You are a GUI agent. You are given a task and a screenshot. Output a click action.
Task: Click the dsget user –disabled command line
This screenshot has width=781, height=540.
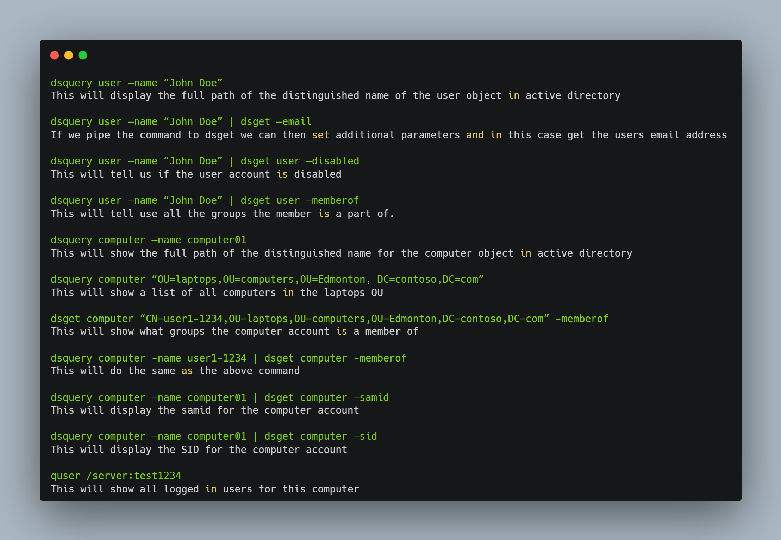tap(205, 161)
